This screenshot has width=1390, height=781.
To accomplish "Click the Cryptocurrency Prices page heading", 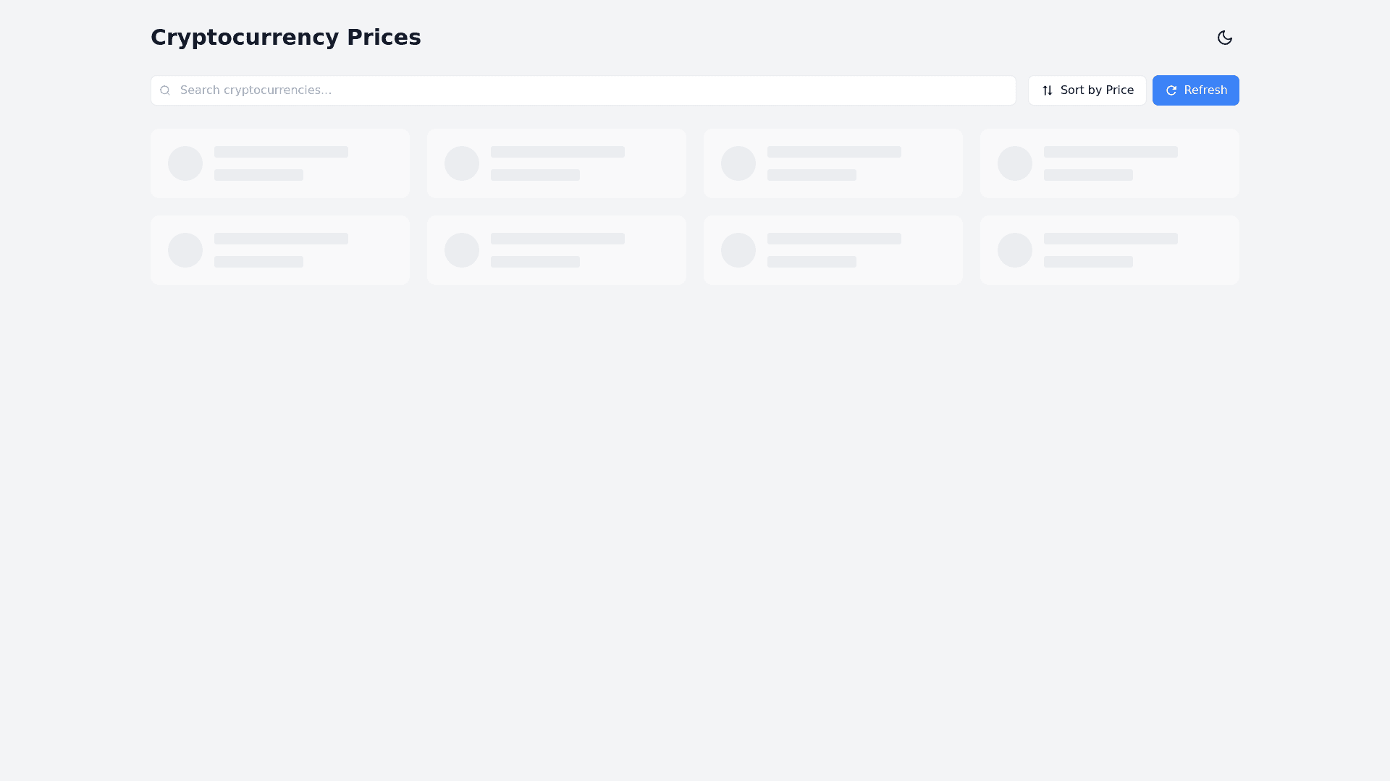I will (285, 38).
